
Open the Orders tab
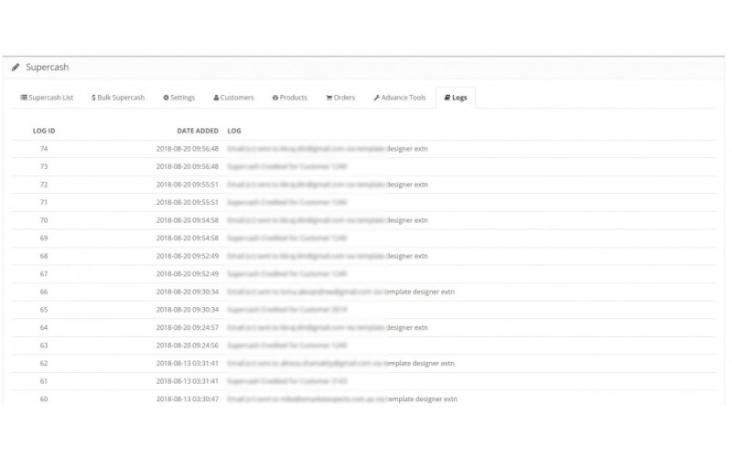click(340, 98)
